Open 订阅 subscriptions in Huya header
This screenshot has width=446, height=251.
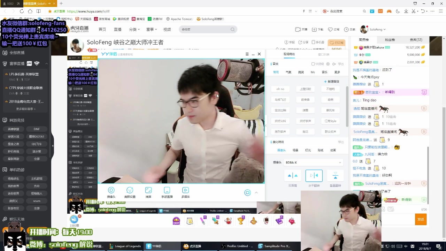(x=334, y=29)
